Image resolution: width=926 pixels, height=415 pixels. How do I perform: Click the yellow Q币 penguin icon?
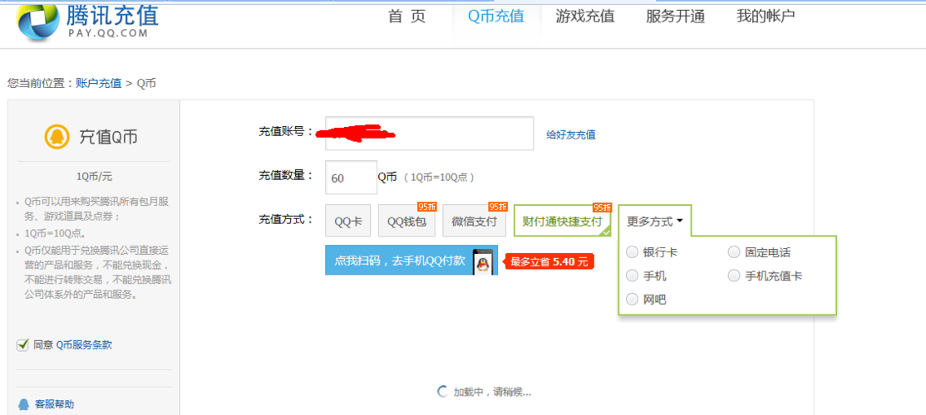(57, 136)
